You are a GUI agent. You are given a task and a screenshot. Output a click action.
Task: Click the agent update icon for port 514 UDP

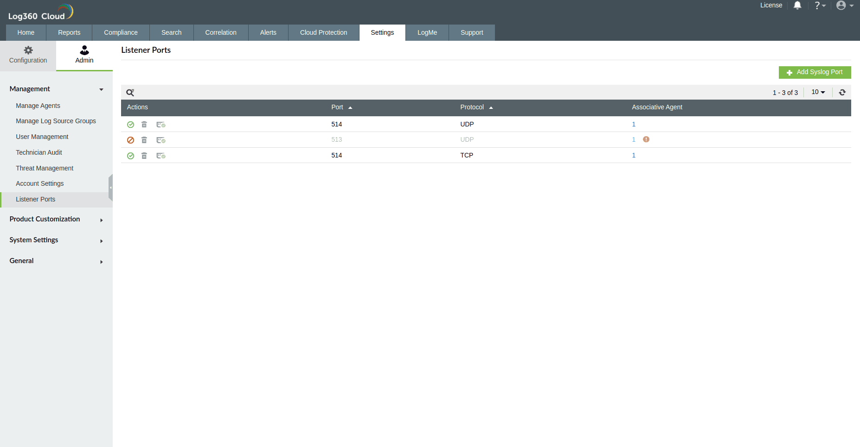[161, 124]
